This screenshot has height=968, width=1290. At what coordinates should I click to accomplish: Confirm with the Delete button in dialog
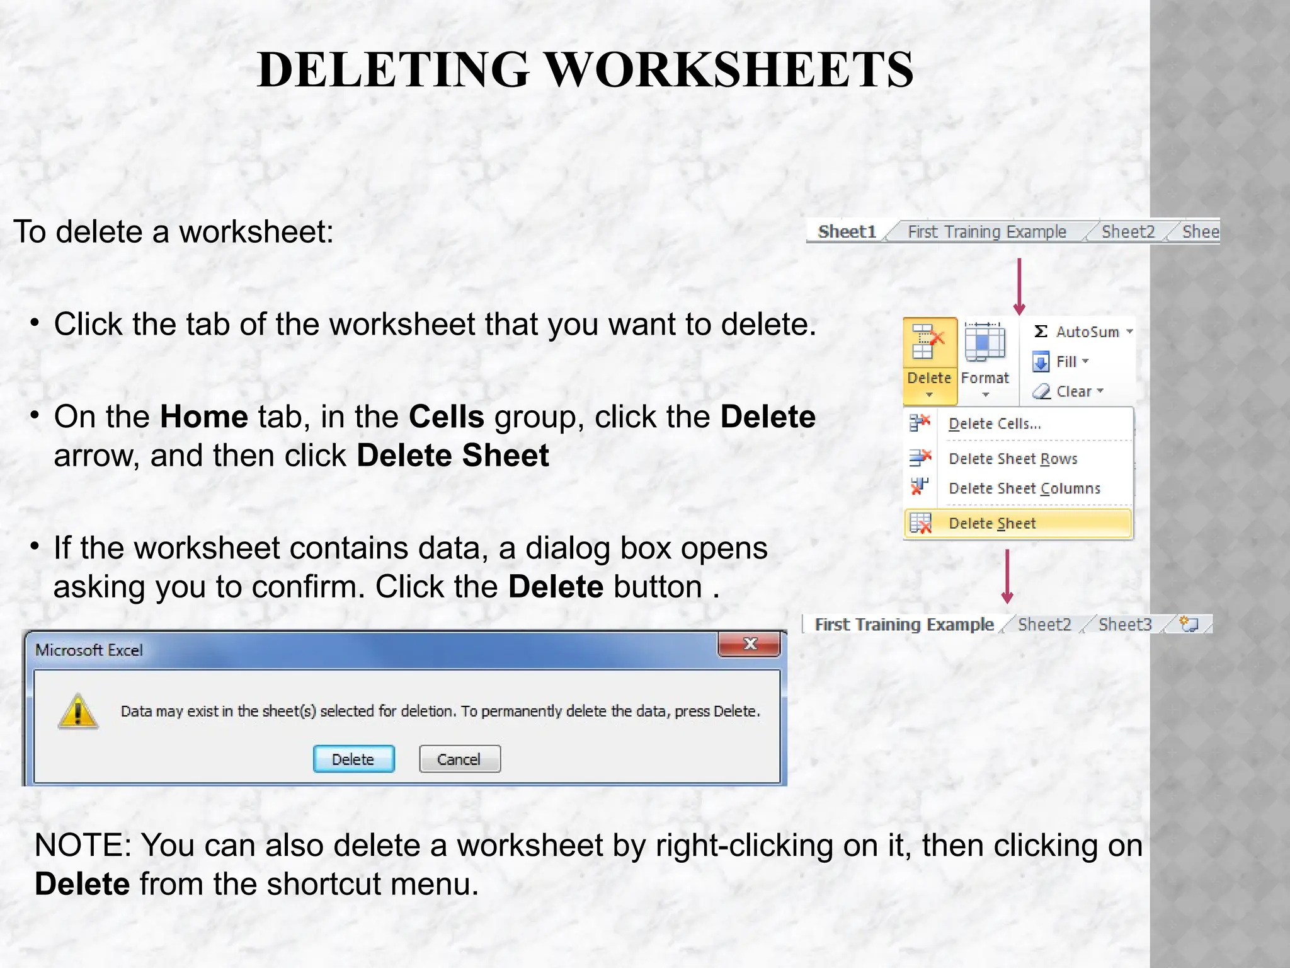click(x=353, y=759)
